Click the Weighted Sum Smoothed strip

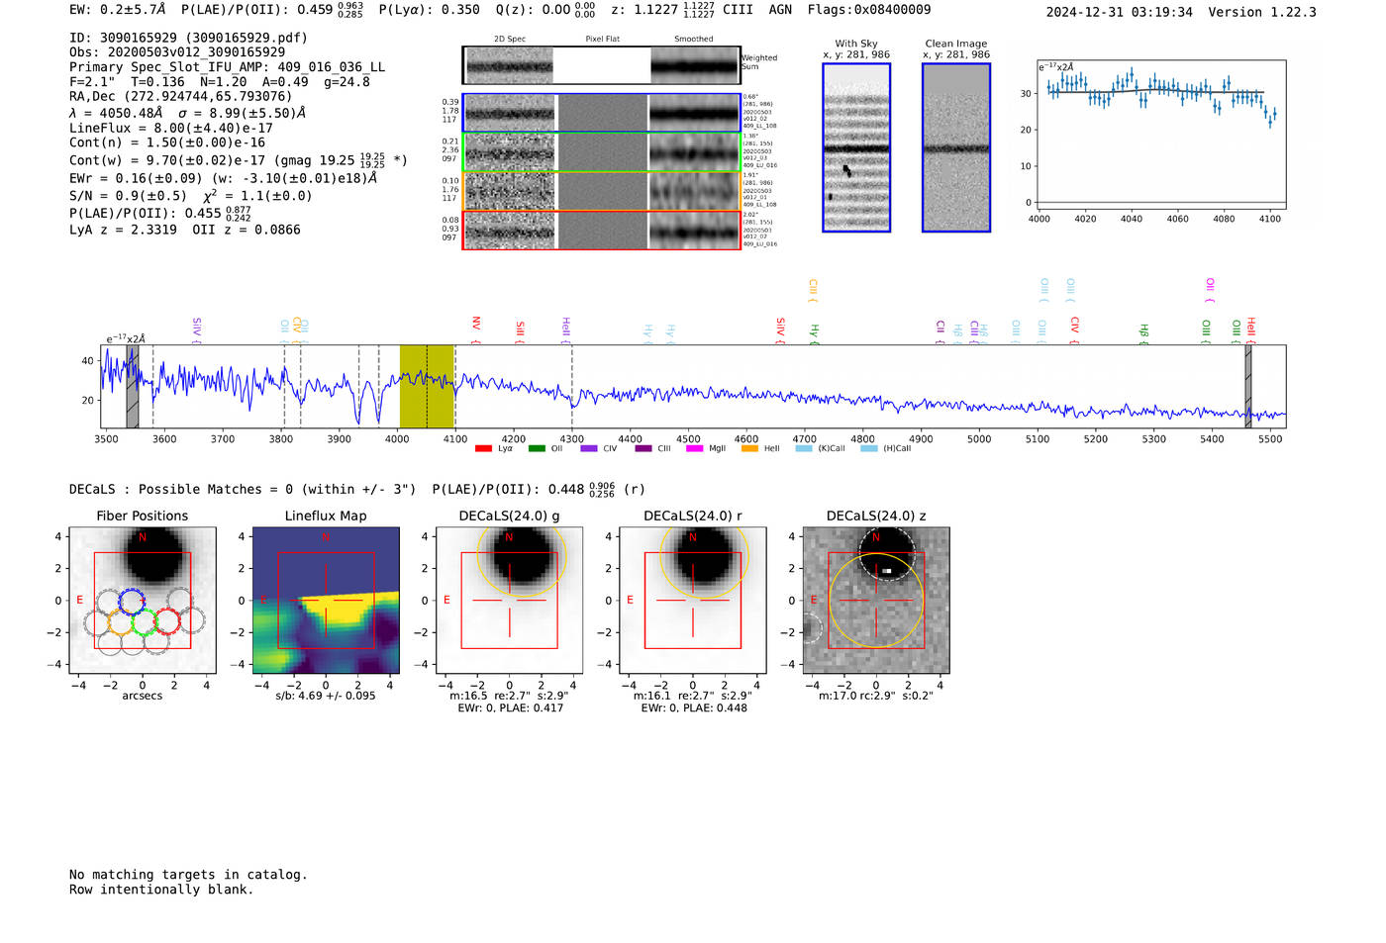pyautogui.click(x=695, y=65)
